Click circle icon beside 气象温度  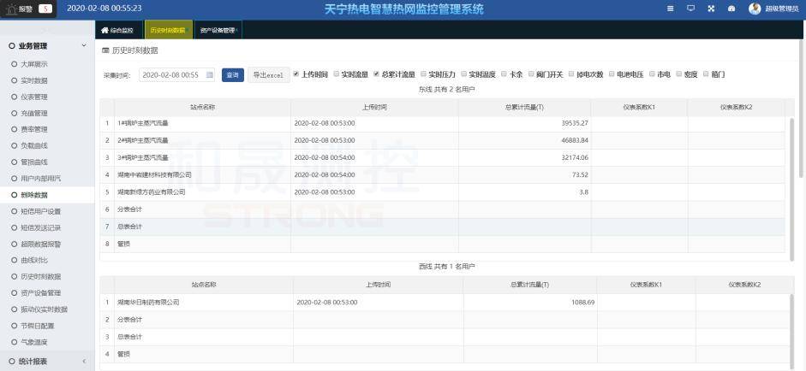(14, 342)
